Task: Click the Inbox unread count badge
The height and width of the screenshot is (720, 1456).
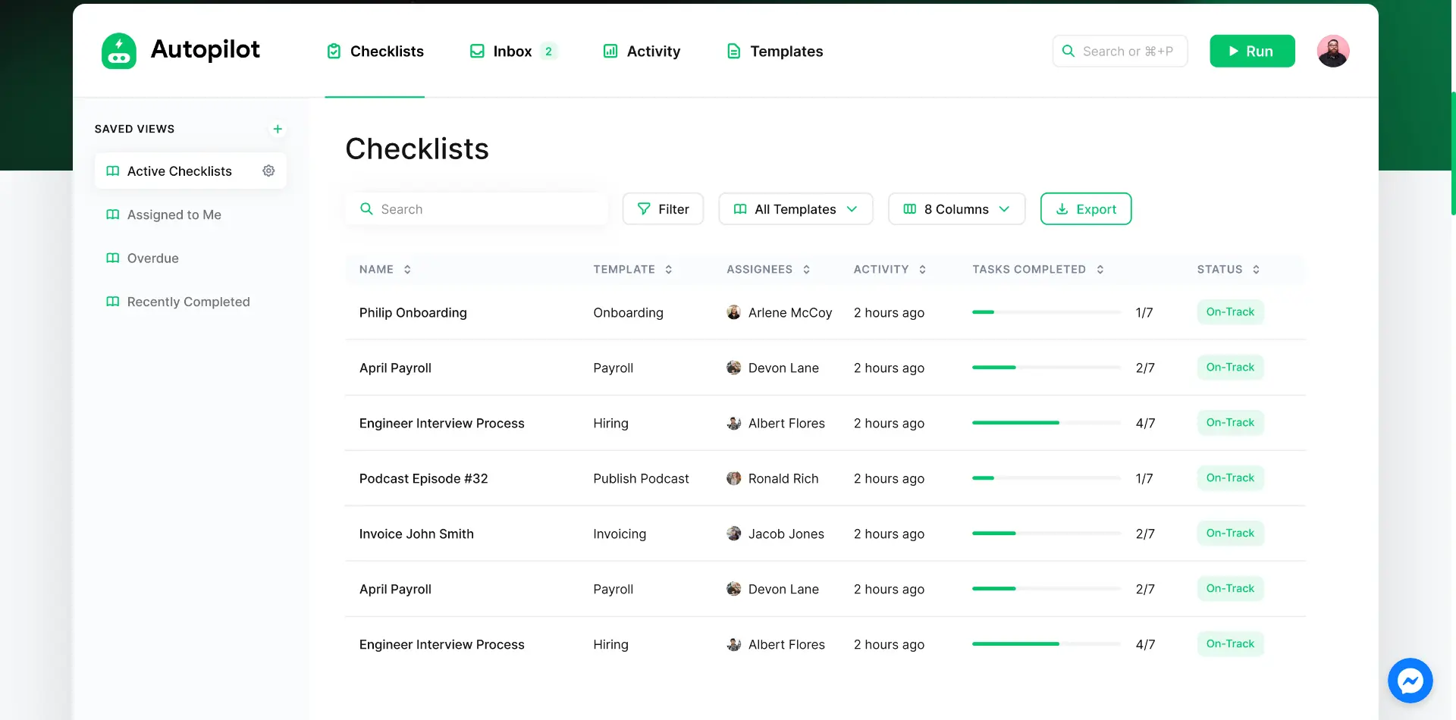Action: [x=548, y=52]
